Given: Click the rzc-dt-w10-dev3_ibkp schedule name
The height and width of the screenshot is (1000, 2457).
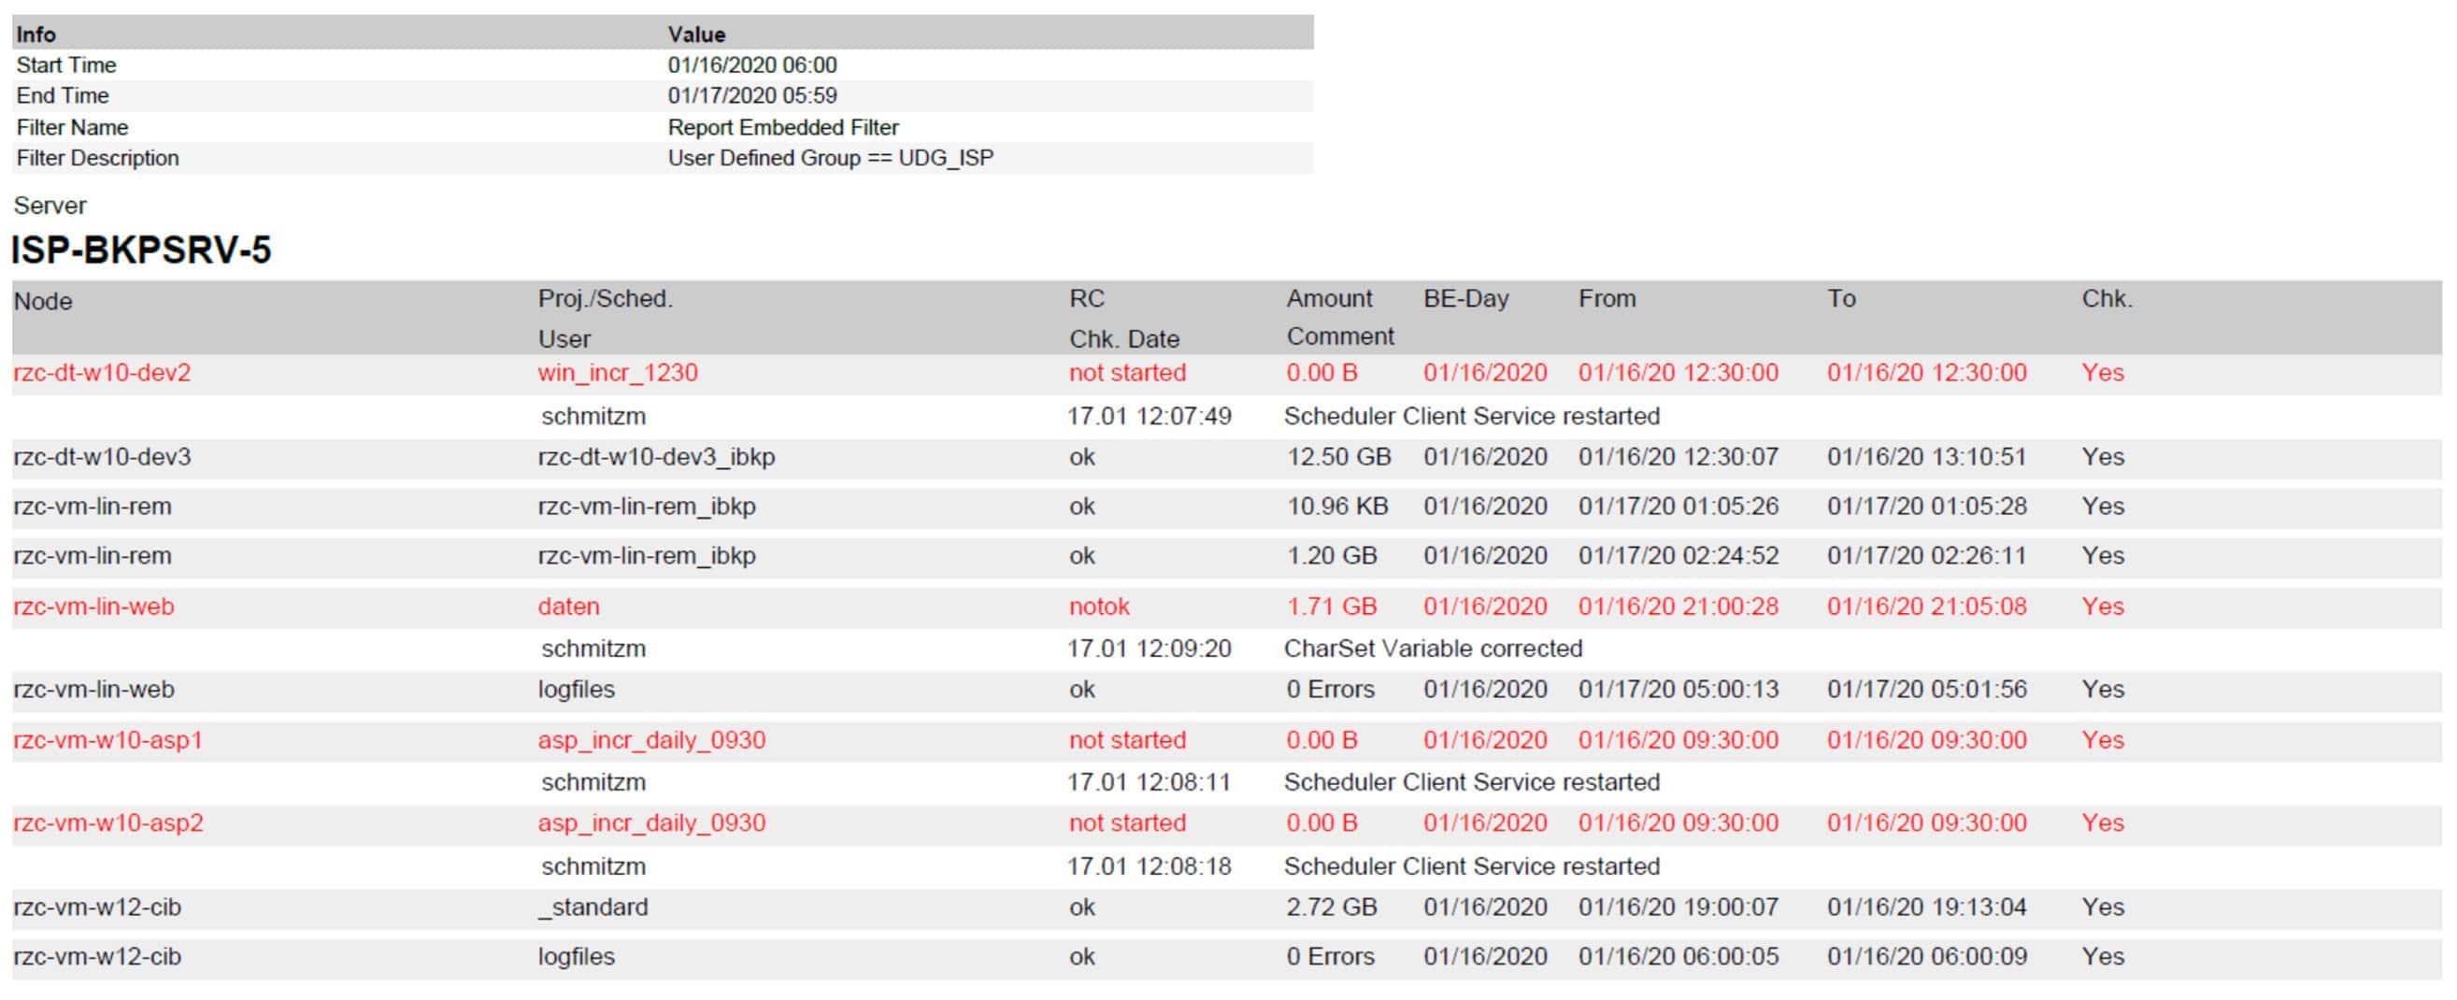Looking at the screenshot, I should click(x=656, y=457).
